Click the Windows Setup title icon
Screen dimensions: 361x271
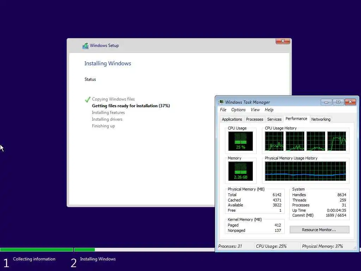(x=85, y=46)
